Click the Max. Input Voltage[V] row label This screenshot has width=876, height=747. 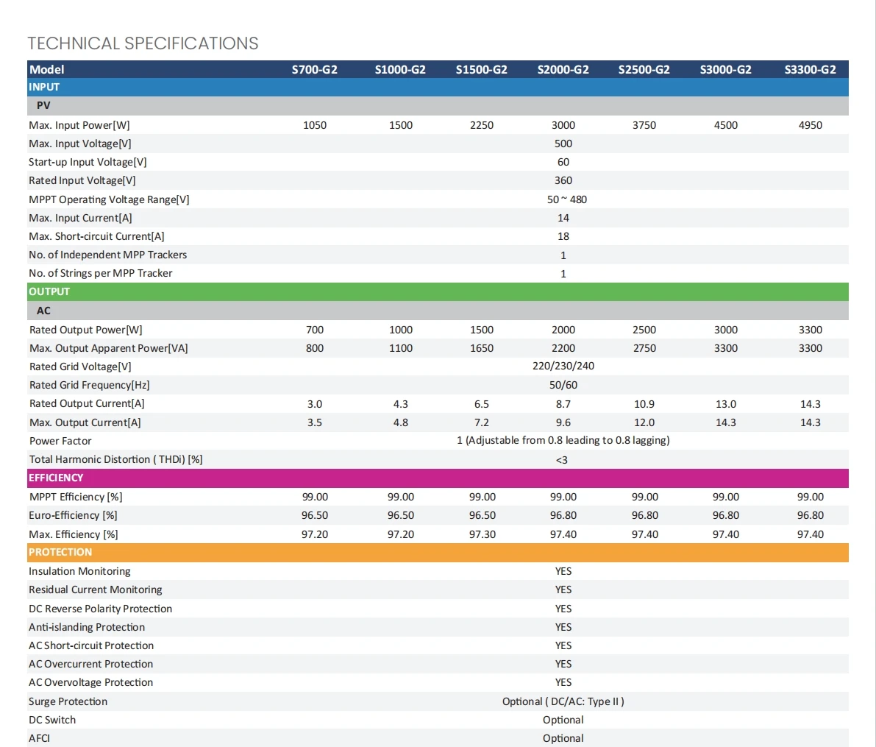[80, 144]
